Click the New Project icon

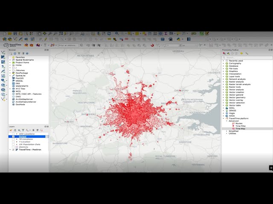[x=5, y=34]
